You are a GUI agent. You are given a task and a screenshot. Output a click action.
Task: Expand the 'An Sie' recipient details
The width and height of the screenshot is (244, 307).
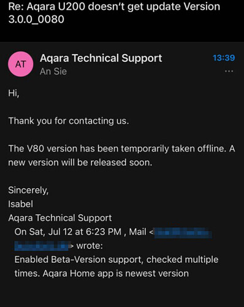click(x=53, y=71)
